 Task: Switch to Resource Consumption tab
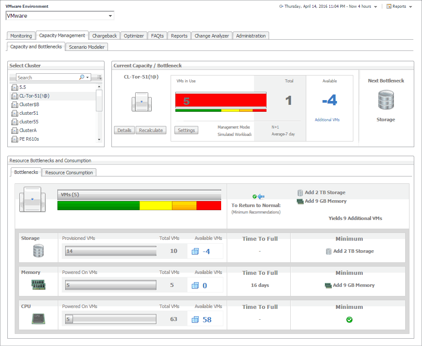[x=69, y=173]
